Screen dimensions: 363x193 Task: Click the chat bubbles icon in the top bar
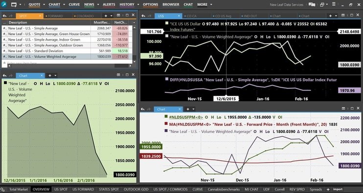click(312, 4)
